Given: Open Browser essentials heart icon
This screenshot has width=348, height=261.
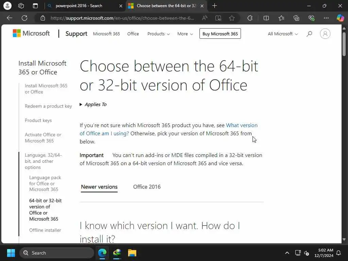Looking at the screenshot, I should [x=311, y=18].
